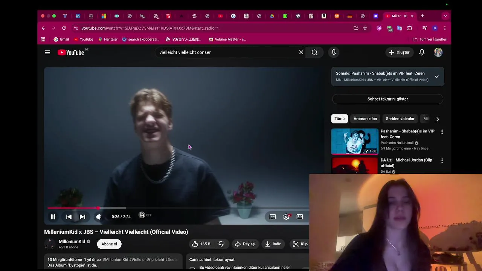Screen dimensions: 482x271
Task: Toggle the LR OFF player control
Action: pyautogui.click(x=145, y=215)
